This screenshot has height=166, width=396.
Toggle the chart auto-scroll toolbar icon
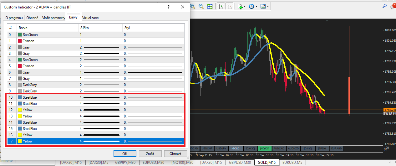point(221,6)
